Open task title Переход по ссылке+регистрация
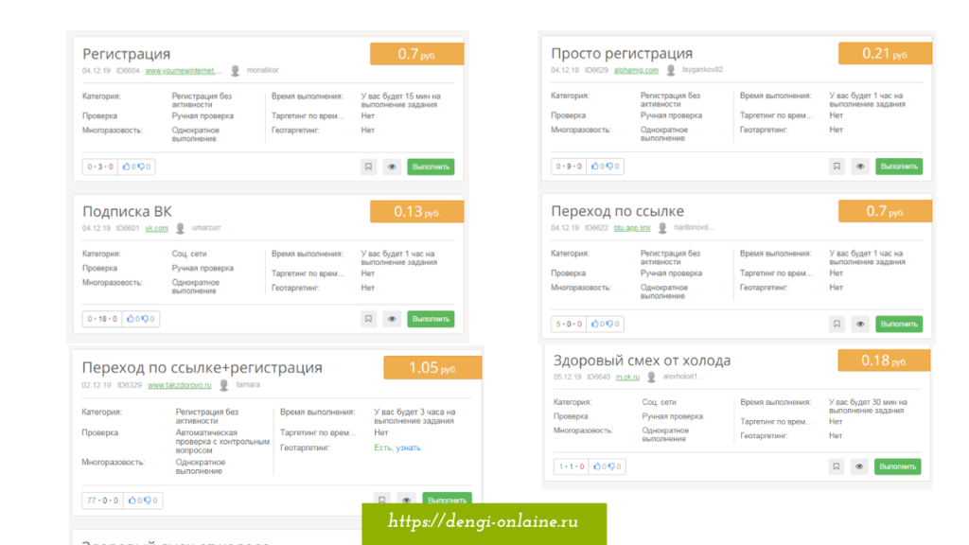The height and width of the screenshot is (545, 969). tap(203, 368)
